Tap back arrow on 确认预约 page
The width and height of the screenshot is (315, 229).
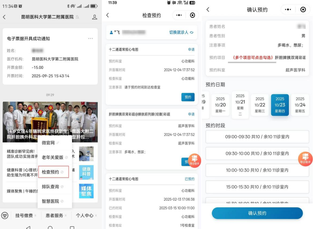pos(208,10)
